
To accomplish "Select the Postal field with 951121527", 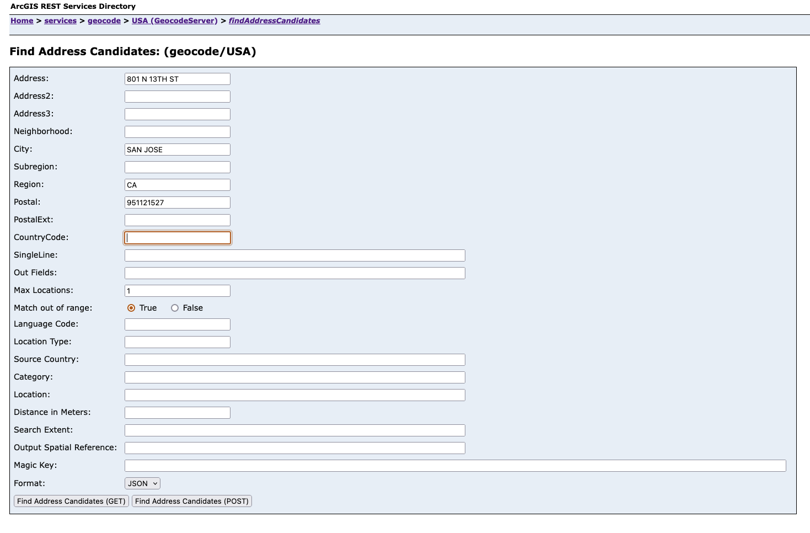I will 177,202.
